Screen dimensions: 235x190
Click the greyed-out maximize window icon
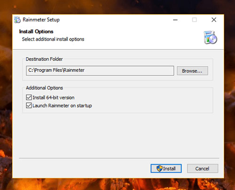point(195,20)
